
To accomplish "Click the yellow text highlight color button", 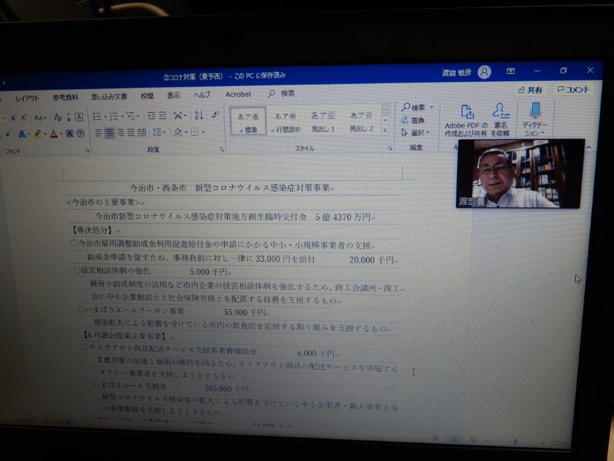I will [38, 134].
